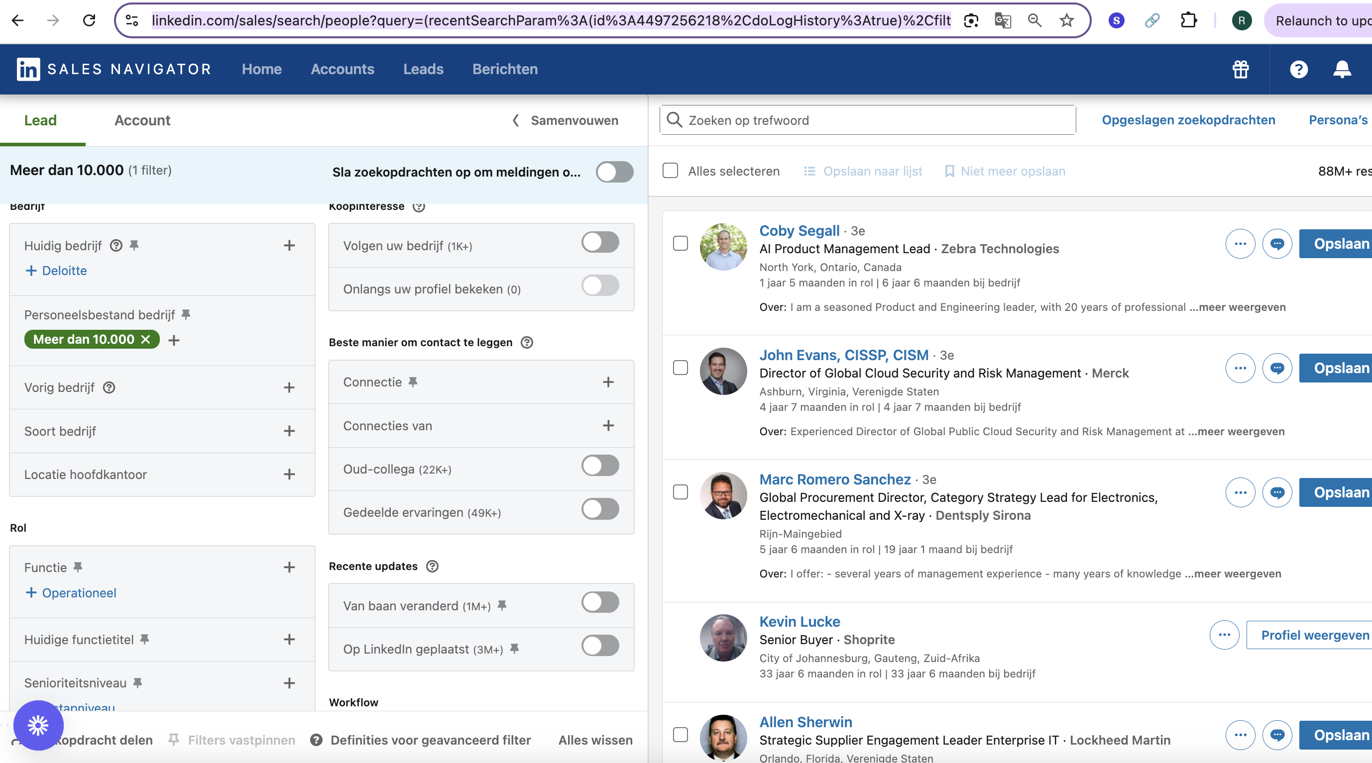Enable Volgen uw bedrijf toggle
Image resolution: width=1372 pixels, height=763 pixels.
600,242
